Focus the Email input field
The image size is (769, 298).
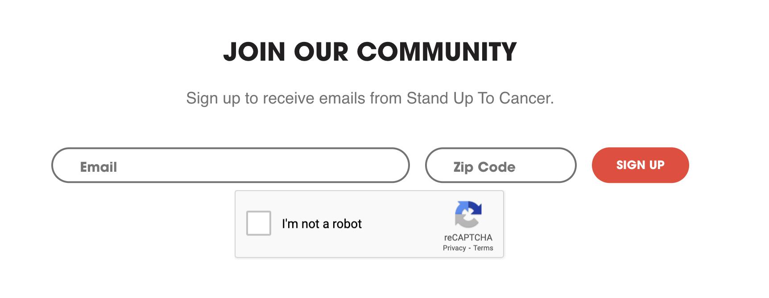point(230,166)
